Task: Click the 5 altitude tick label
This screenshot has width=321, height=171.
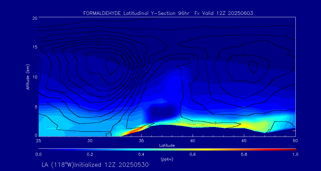Action: (x=35, y=106)
